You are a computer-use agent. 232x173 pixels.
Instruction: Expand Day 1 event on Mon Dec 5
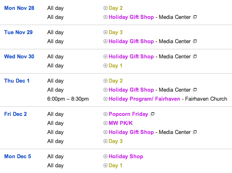tap(105, 166)
